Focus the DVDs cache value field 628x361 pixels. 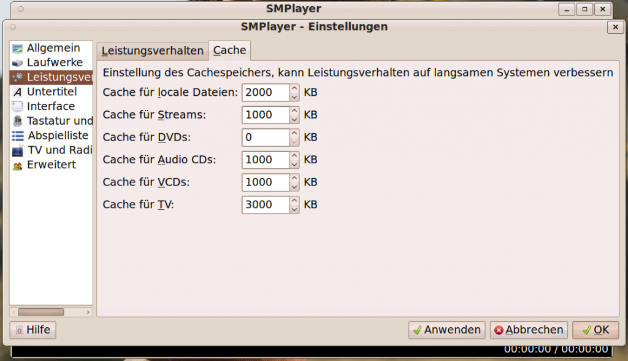click(266, 137)
